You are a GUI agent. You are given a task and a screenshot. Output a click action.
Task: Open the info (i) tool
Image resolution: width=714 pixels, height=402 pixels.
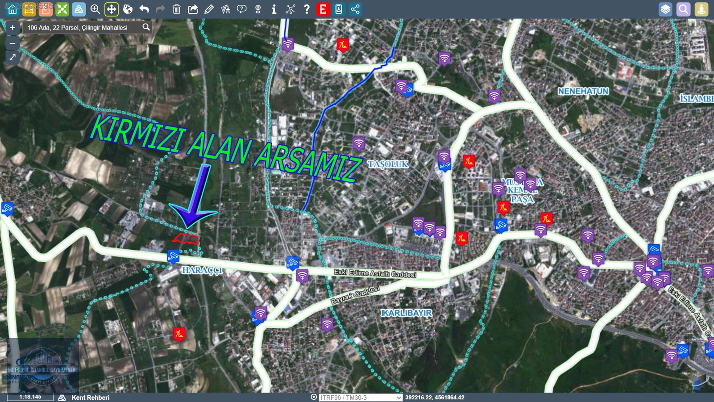tap(274, 9)
